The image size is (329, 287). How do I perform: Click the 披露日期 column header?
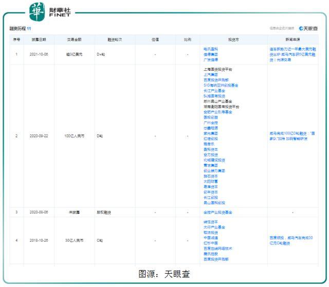coord(39,40)
